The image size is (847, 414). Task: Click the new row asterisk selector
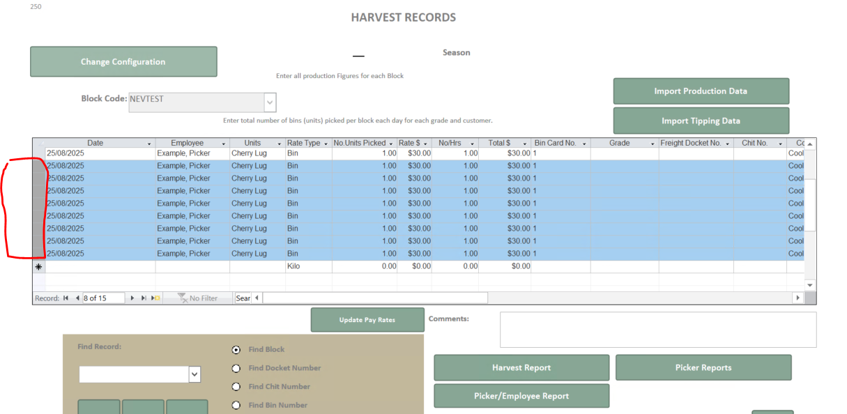[38, 266]
